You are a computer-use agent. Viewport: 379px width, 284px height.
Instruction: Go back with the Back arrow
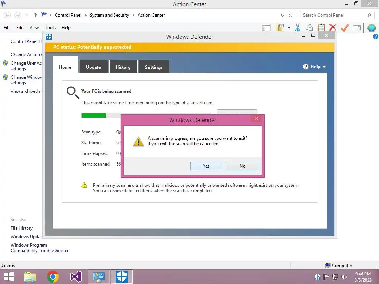pos(7,15)
